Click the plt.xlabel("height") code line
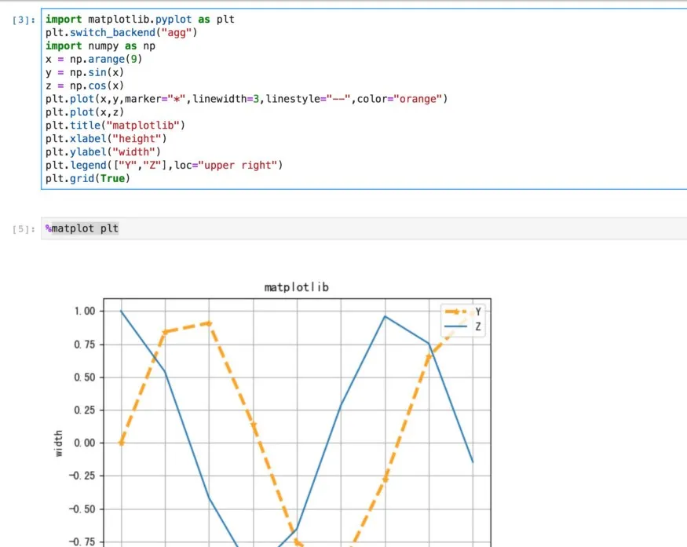The width and height of the screenshot is (687, 547). (106, 139)
